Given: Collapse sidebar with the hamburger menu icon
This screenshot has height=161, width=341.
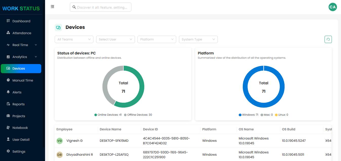Looking at the screenshot, I should [52, 7].
